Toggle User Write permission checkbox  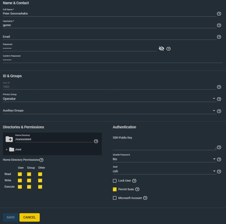20,181
